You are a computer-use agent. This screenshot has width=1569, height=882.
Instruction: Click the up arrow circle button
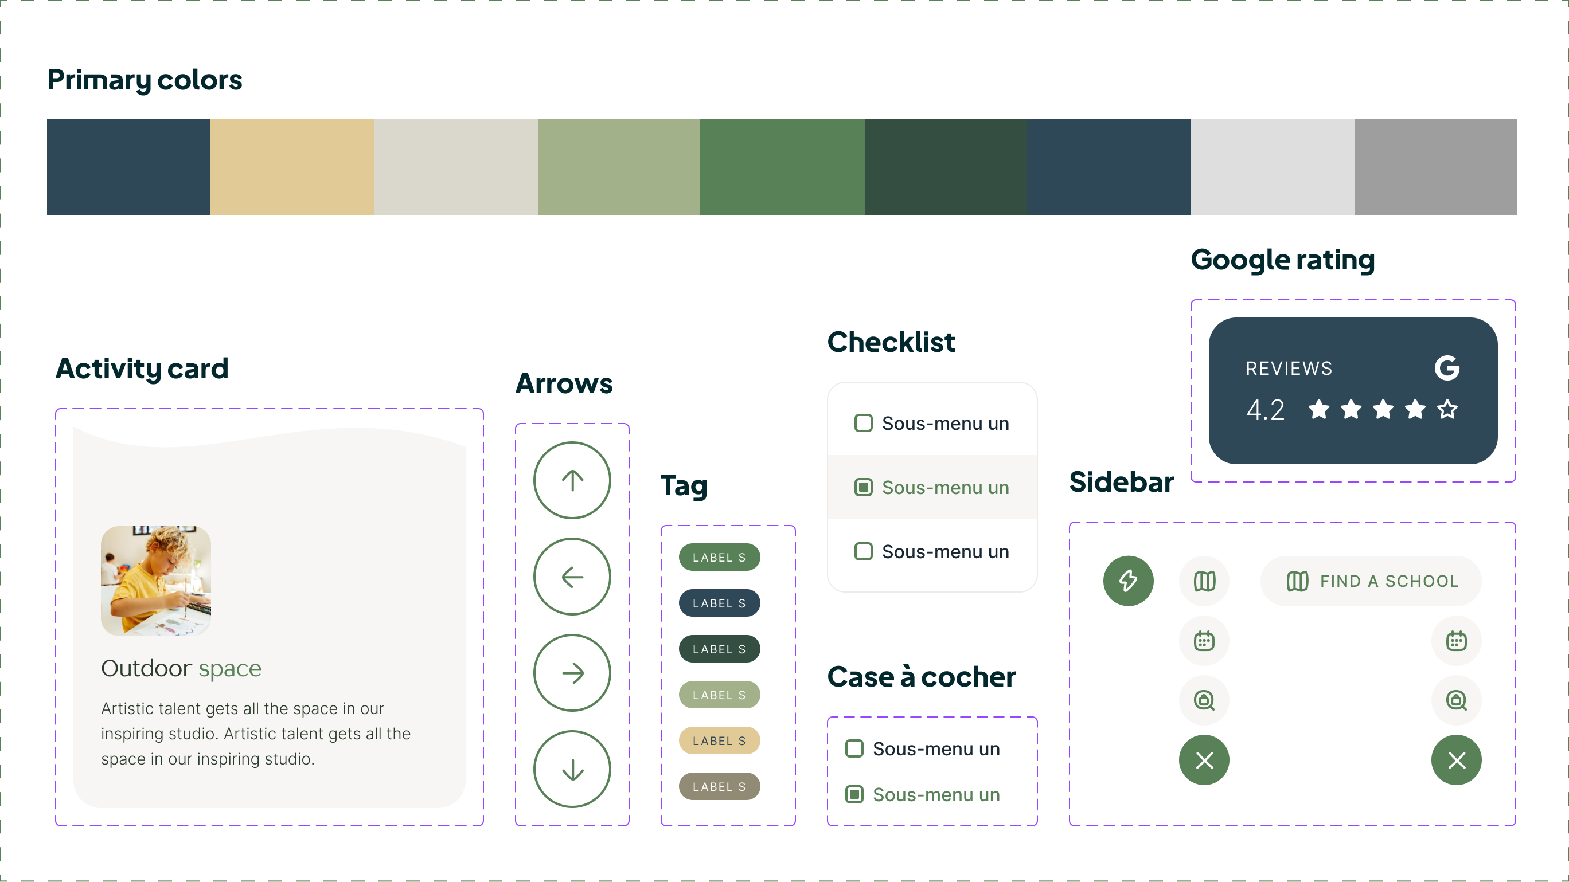(572, 480)
